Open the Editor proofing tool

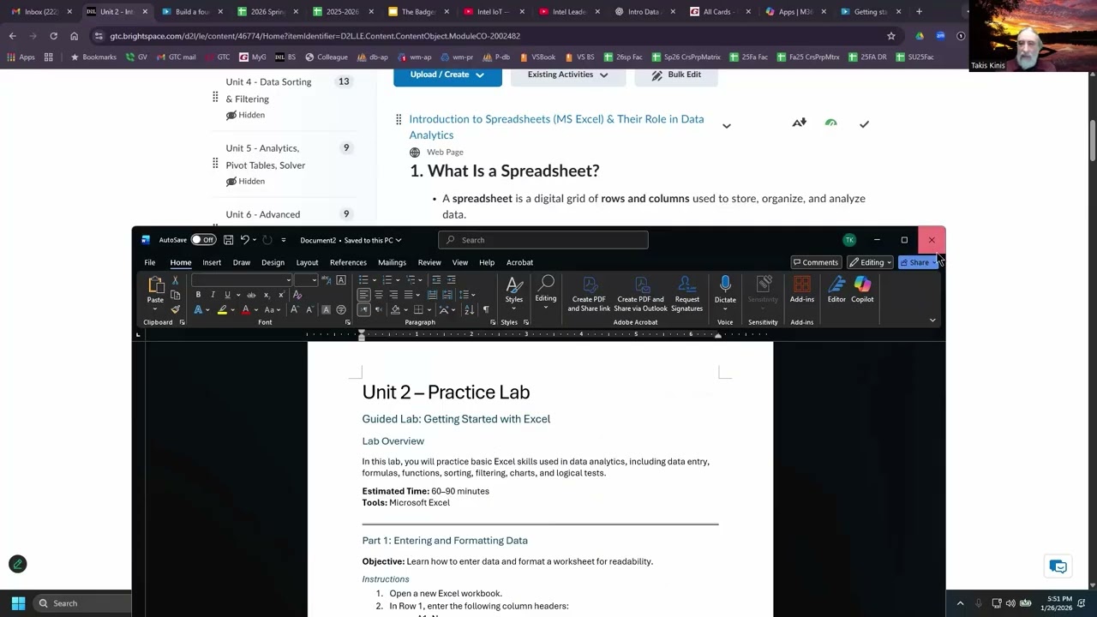pos(836,291)
